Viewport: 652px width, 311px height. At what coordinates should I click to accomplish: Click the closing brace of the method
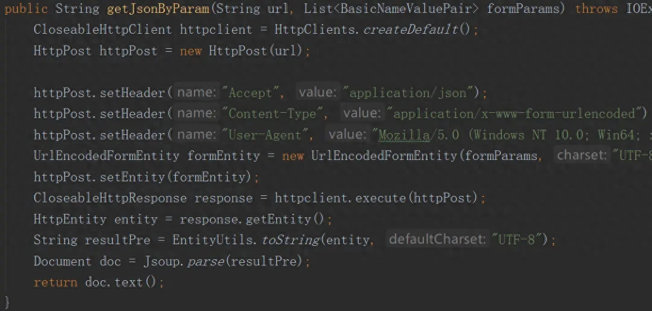click(7, 302)
